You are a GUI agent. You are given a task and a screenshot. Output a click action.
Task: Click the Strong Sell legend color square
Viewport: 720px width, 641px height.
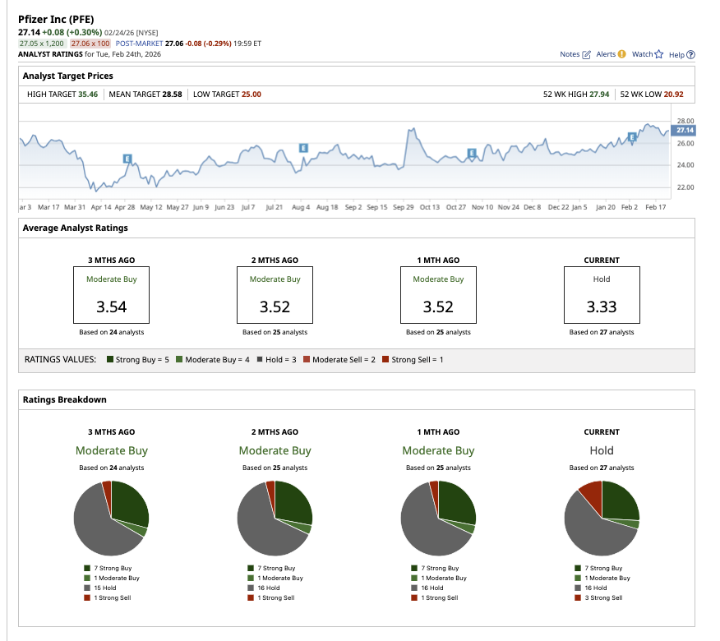click(385, 360)
